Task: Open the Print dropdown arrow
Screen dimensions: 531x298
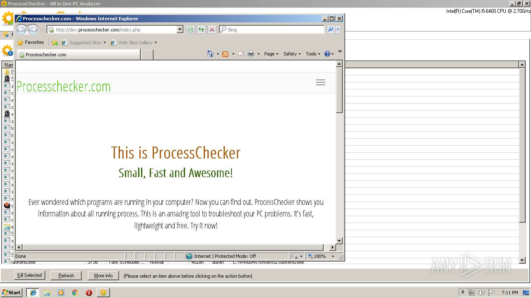Action: tap(258, 54)
